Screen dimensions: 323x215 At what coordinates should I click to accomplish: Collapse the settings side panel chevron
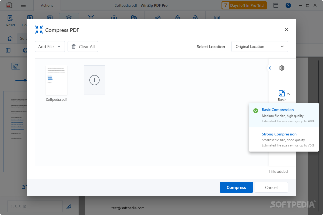(x=270, y=68)
